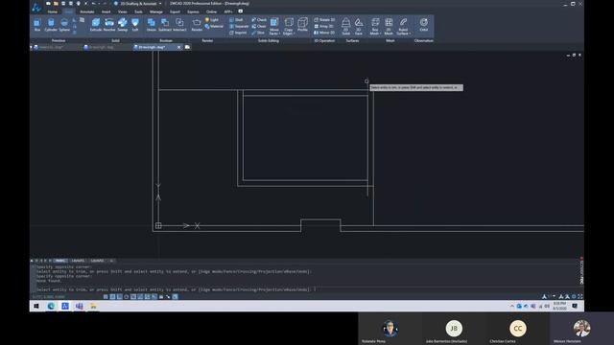Screen dimensions: 614x345
Task: Open the Material tool
Action: (214, 26)
